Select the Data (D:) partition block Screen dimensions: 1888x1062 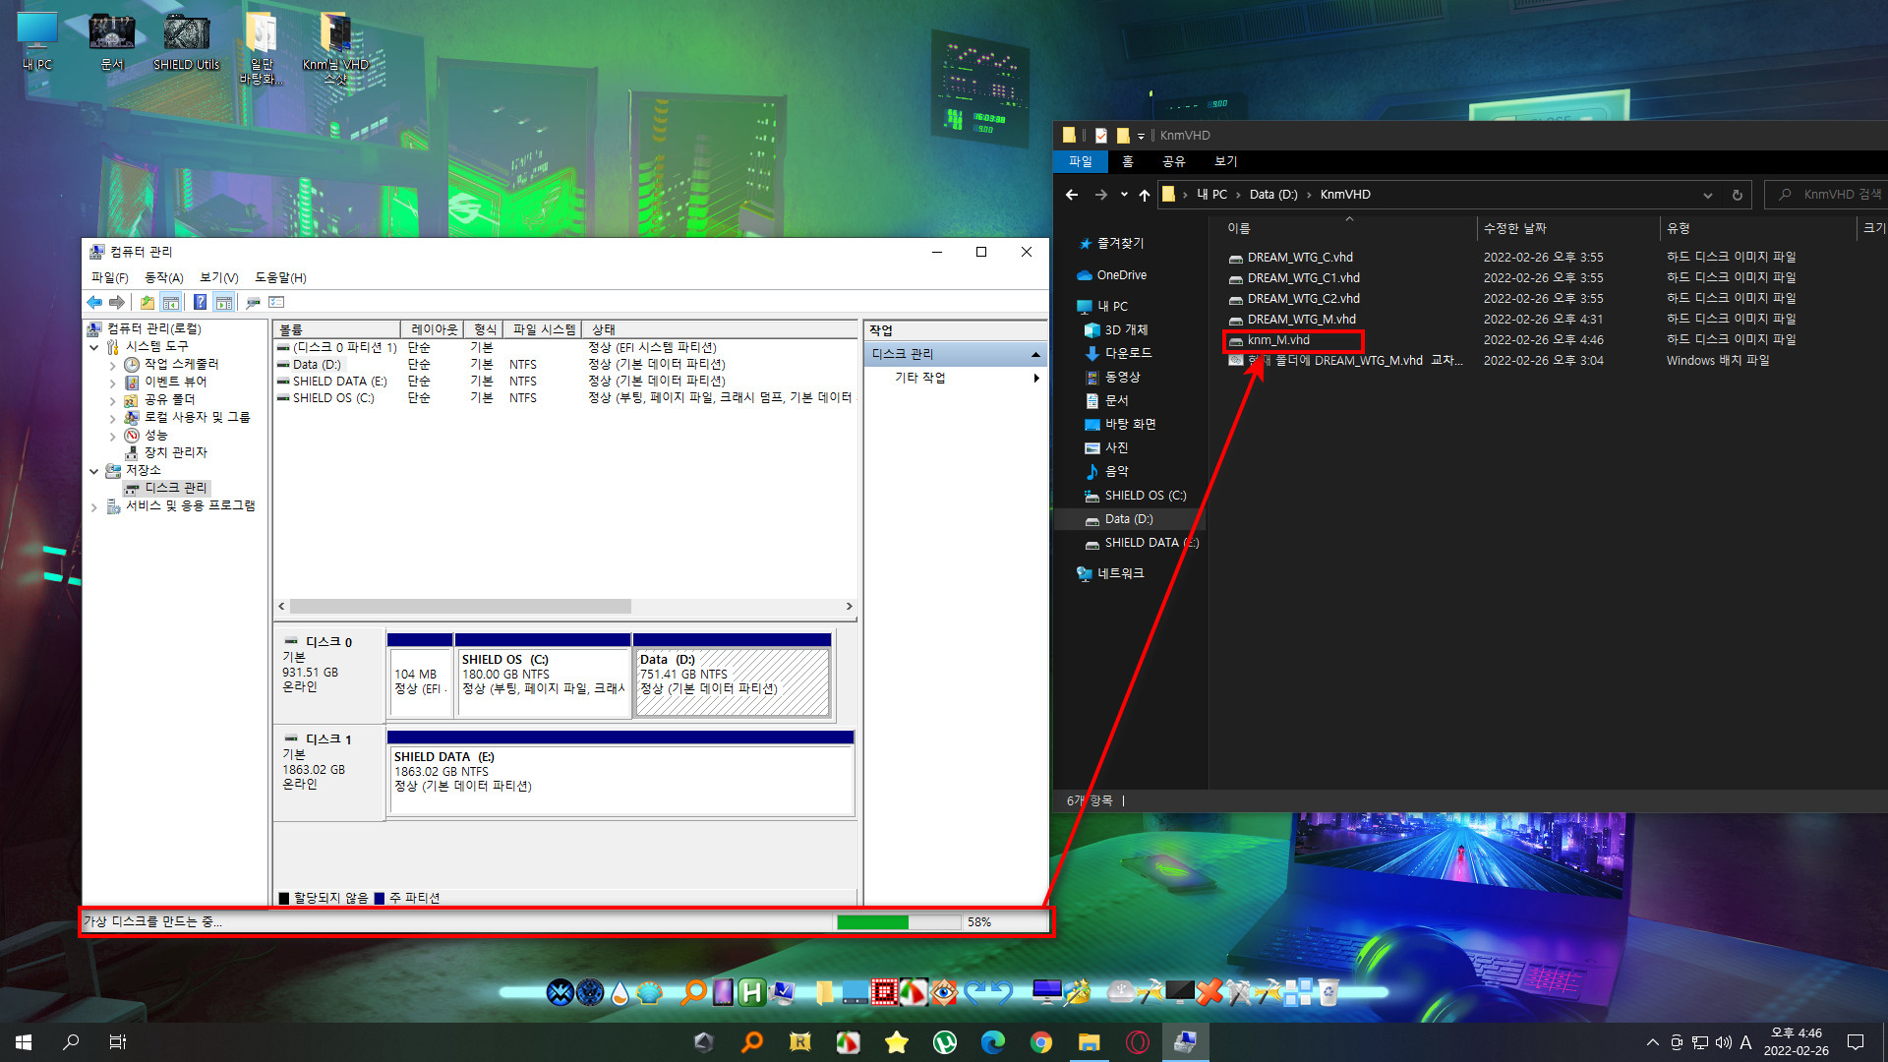pos(733,676)
